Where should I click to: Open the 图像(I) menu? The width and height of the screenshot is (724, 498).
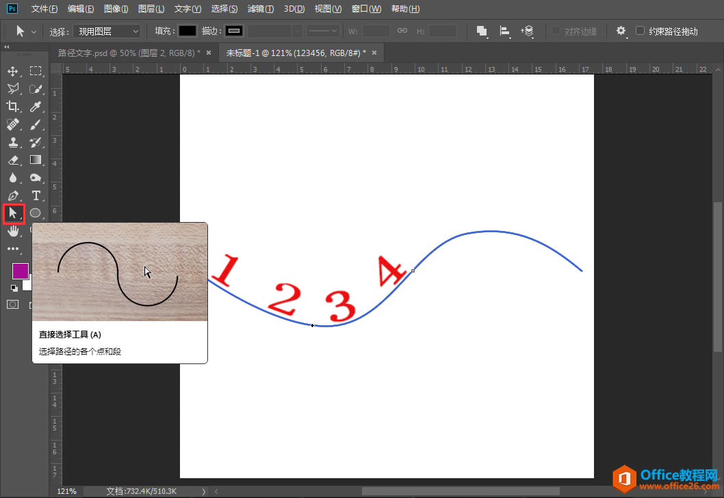pyautogui.click(x=116, y=9)
